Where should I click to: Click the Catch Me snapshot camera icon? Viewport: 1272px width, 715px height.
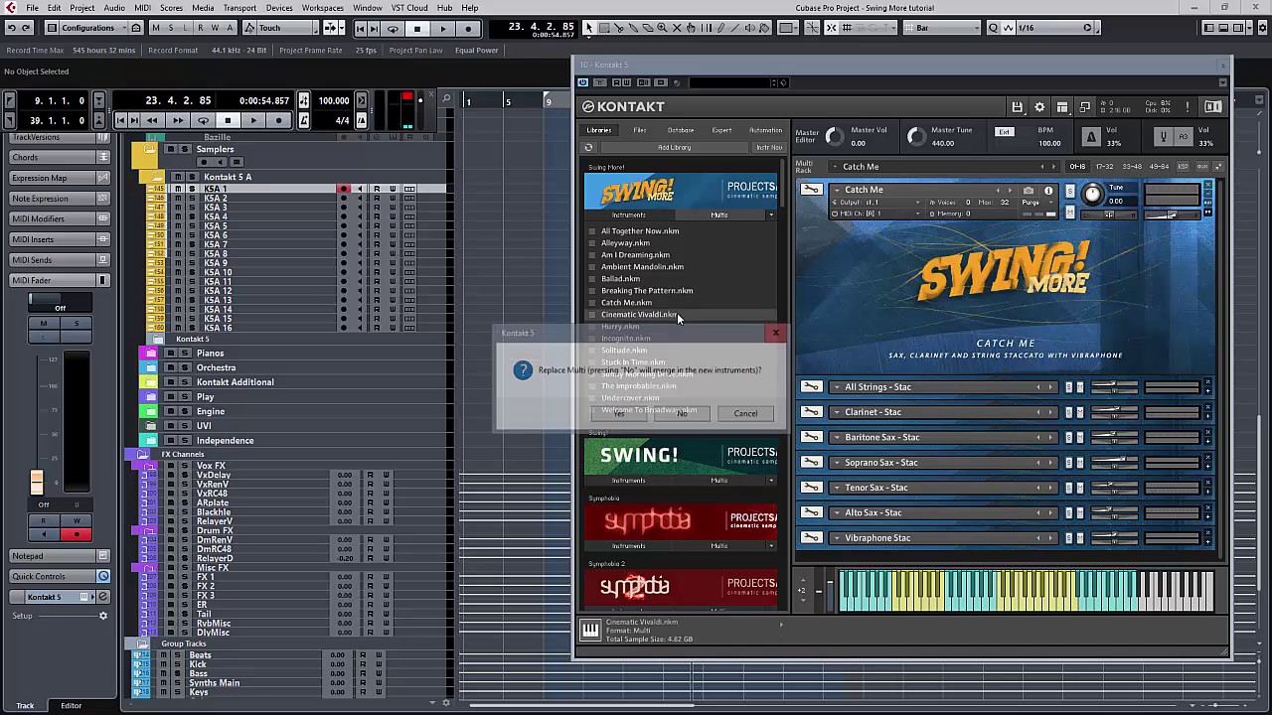pos(1029,191)
